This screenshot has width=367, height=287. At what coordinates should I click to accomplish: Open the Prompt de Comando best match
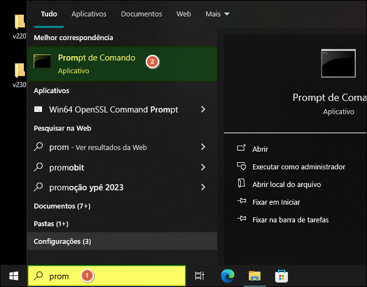point(122,64)
